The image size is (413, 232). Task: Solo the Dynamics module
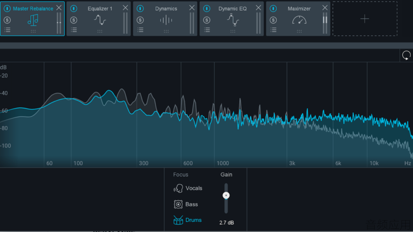pos(140,20)
